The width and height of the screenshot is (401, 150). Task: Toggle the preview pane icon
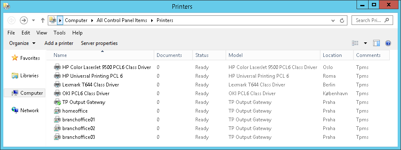(x=376, y=43)
